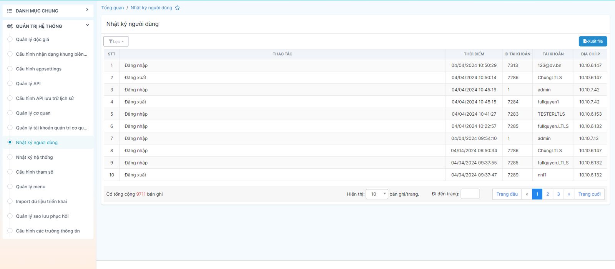Click the next page » arrow
Image resolution: width=615 pixels, height=269 pixels.
[x=569, y=194]
